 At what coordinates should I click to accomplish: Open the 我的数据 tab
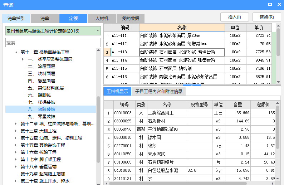click(x=131, y=19)
